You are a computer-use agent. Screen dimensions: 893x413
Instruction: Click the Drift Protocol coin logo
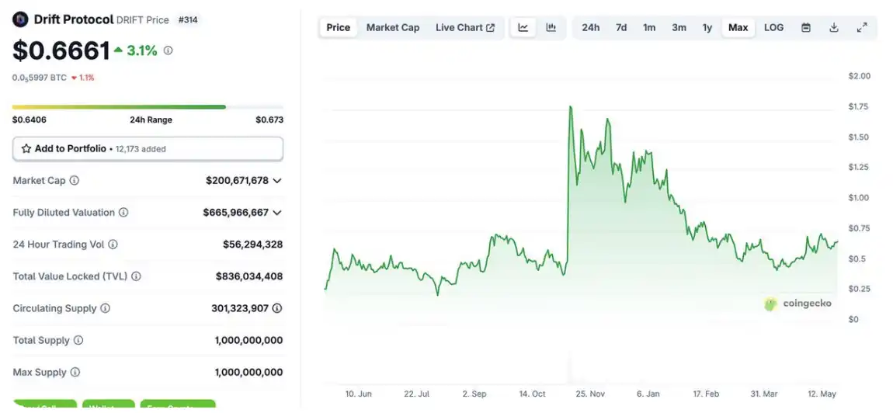point(21,19)
